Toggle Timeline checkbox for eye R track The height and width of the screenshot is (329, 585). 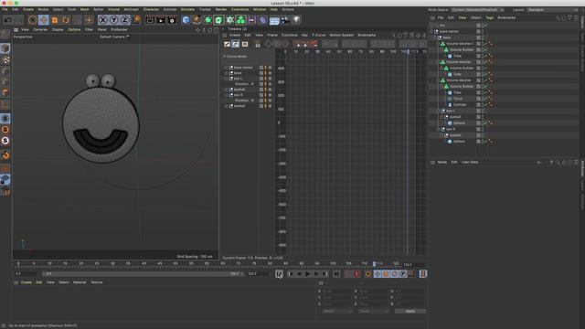[x=261, y=95]
